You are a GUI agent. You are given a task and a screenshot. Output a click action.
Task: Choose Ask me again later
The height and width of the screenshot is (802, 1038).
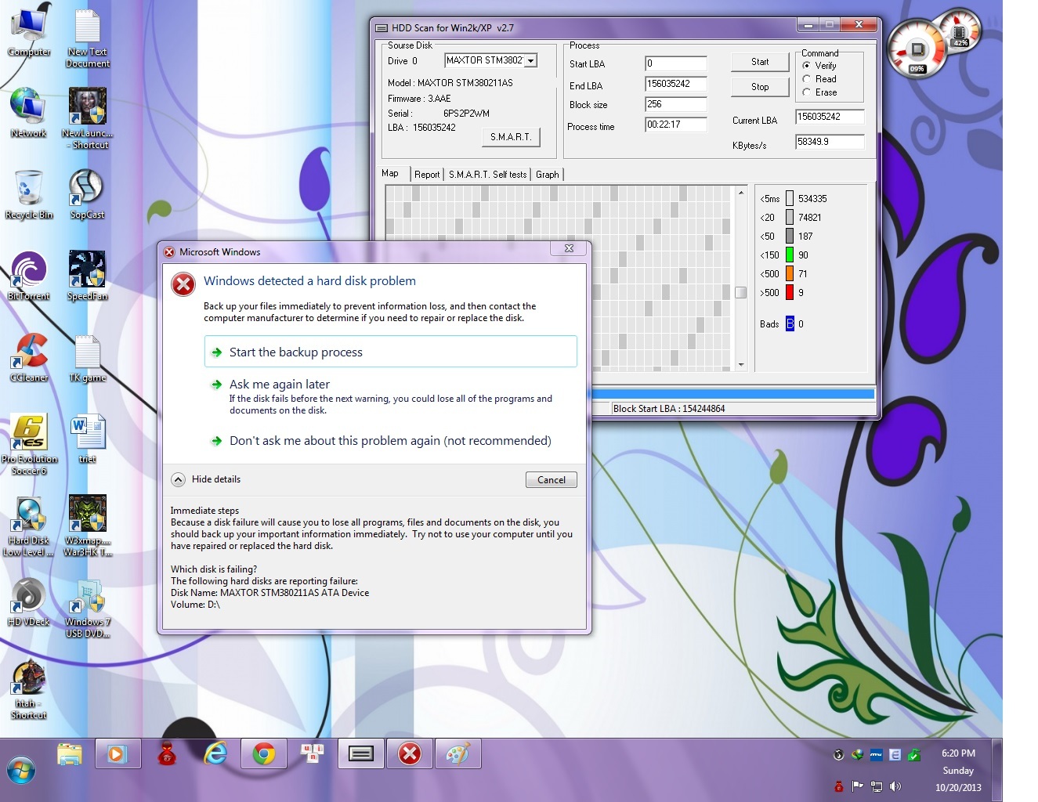(390, 396)
